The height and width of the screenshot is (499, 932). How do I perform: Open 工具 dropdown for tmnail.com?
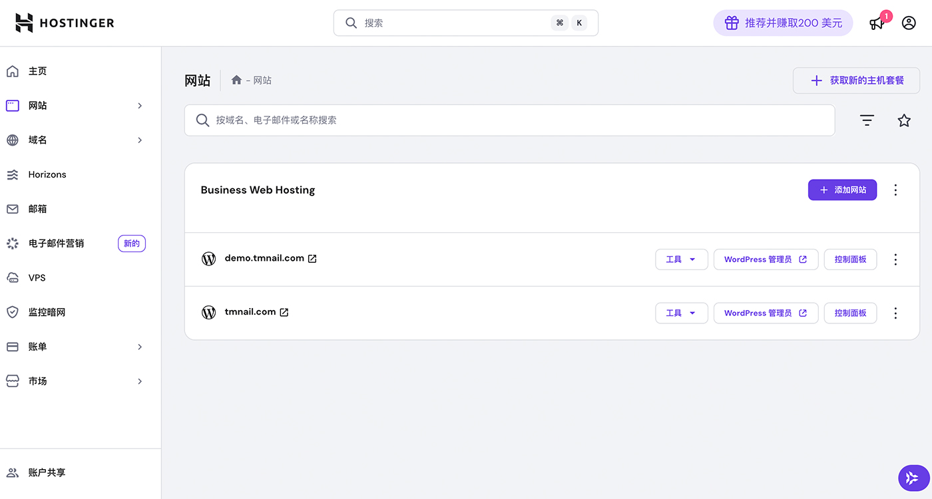[x=682, y=313]
